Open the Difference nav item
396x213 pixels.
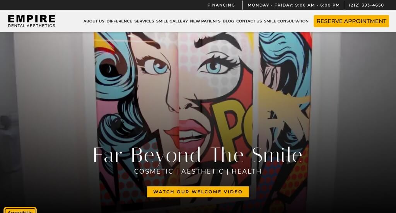pos(119,21)
